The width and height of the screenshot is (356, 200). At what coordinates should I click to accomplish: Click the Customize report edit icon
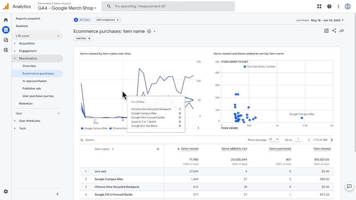[326, 31]
